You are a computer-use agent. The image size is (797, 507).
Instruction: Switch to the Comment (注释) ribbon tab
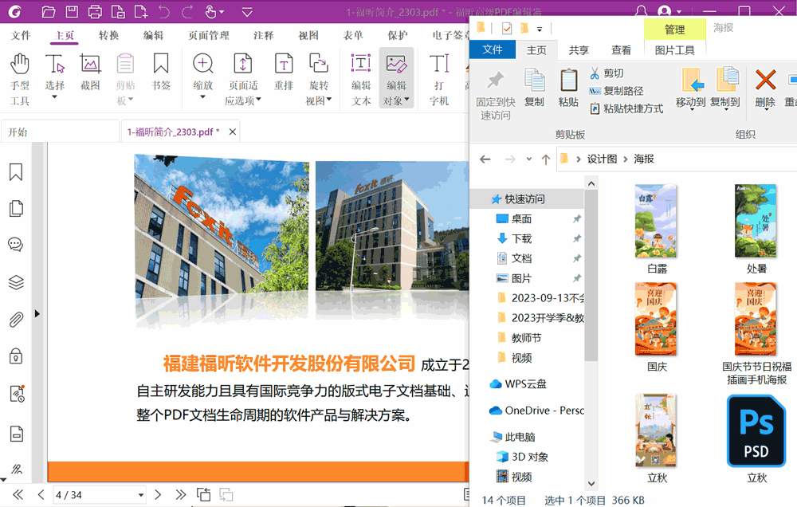point(263,35)
